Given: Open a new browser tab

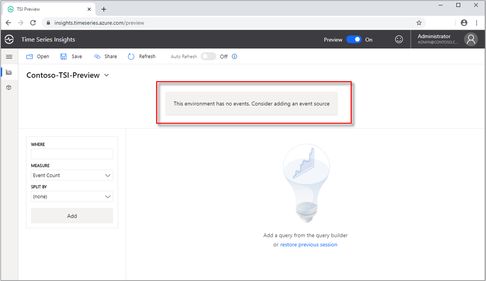Looking at the screenshot, I should click(104, 9).
